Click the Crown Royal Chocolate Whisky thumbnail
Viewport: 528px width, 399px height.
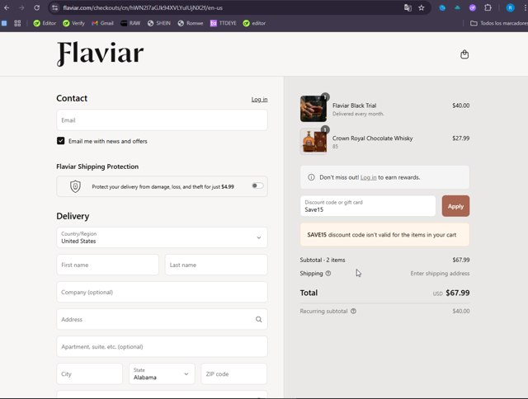click(313, 141)
